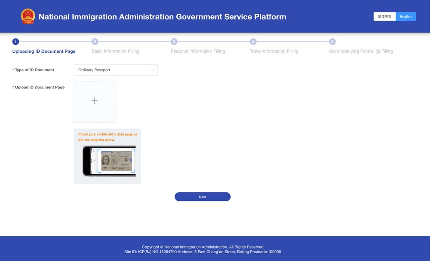
Task: Click the national emblem logo in the header
Action: [x=28, y=16]
